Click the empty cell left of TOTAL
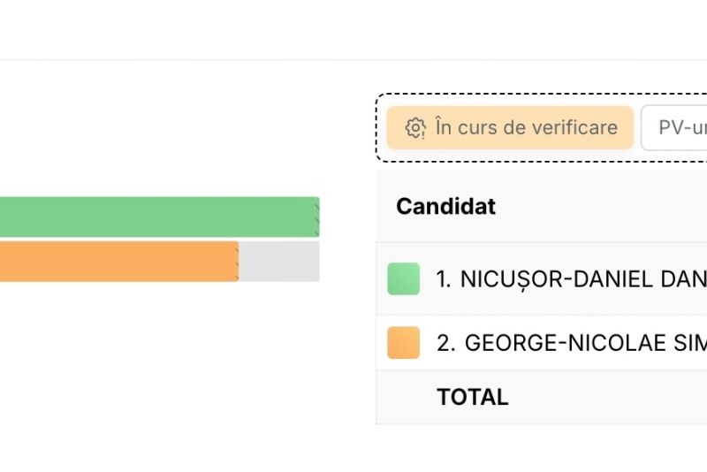Image resolution: width=707 pixels, height=472 pixels. tap(404, 398)
